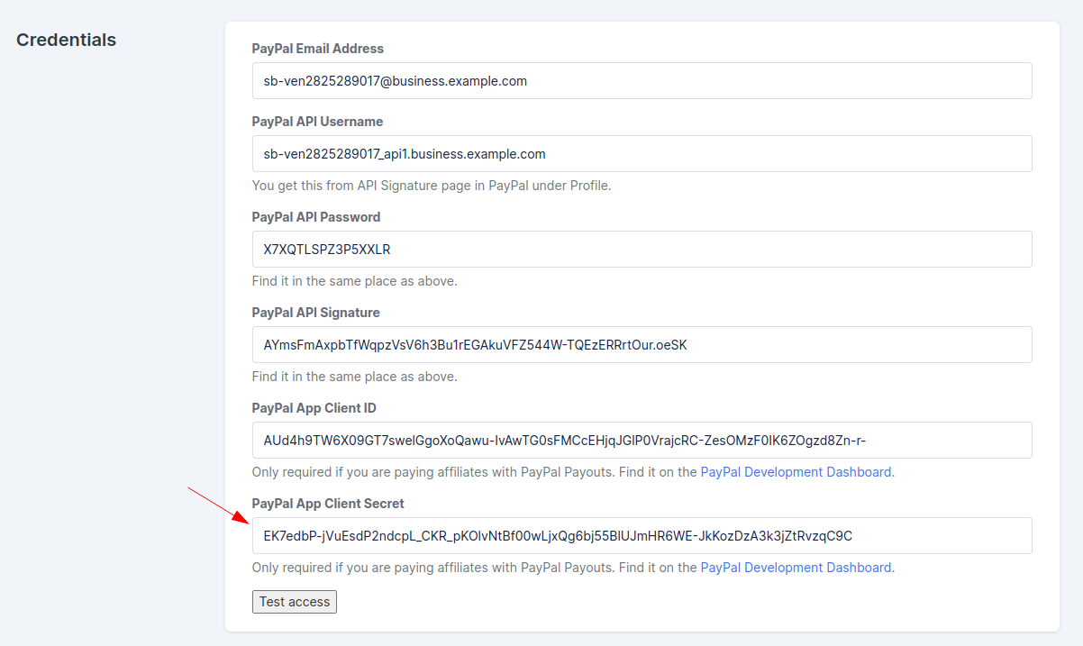The height and width of the screenshot is (646, 1083).
Task: Click the 'PayPal App Client ID' label
Action: [314, 408]
